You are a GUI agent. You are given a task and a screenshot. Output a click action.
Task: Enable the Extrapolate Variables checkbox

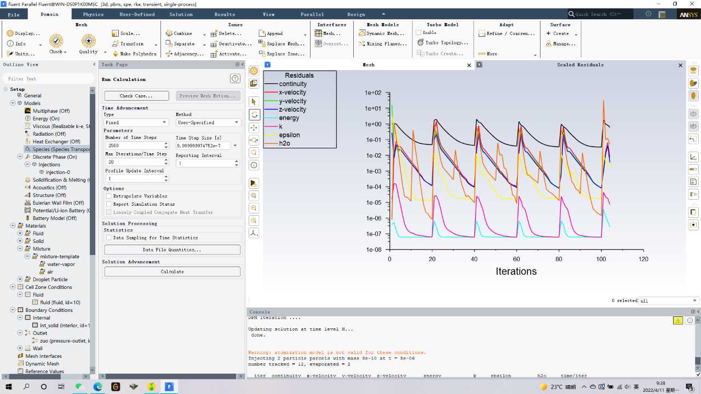coord(109,196)
